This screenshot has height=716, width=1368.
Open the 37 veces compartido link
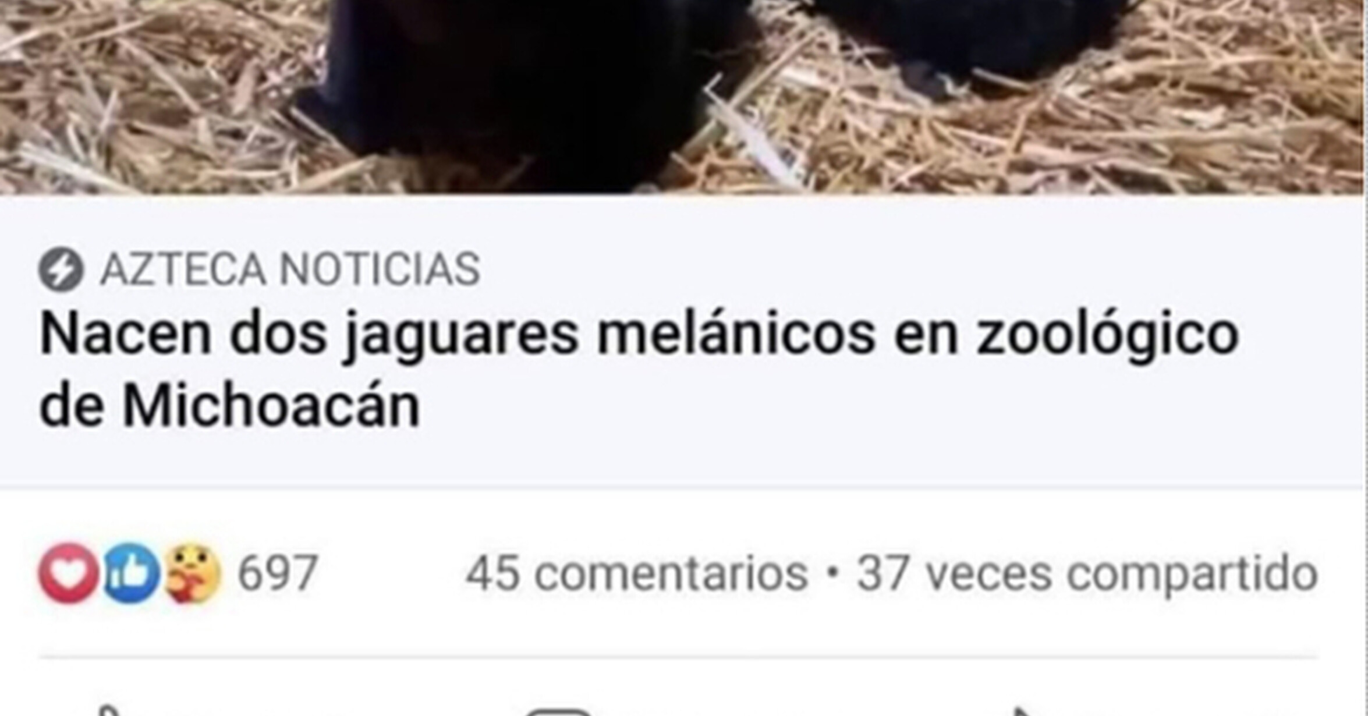pyautogui.click(x=1087, y=574)
